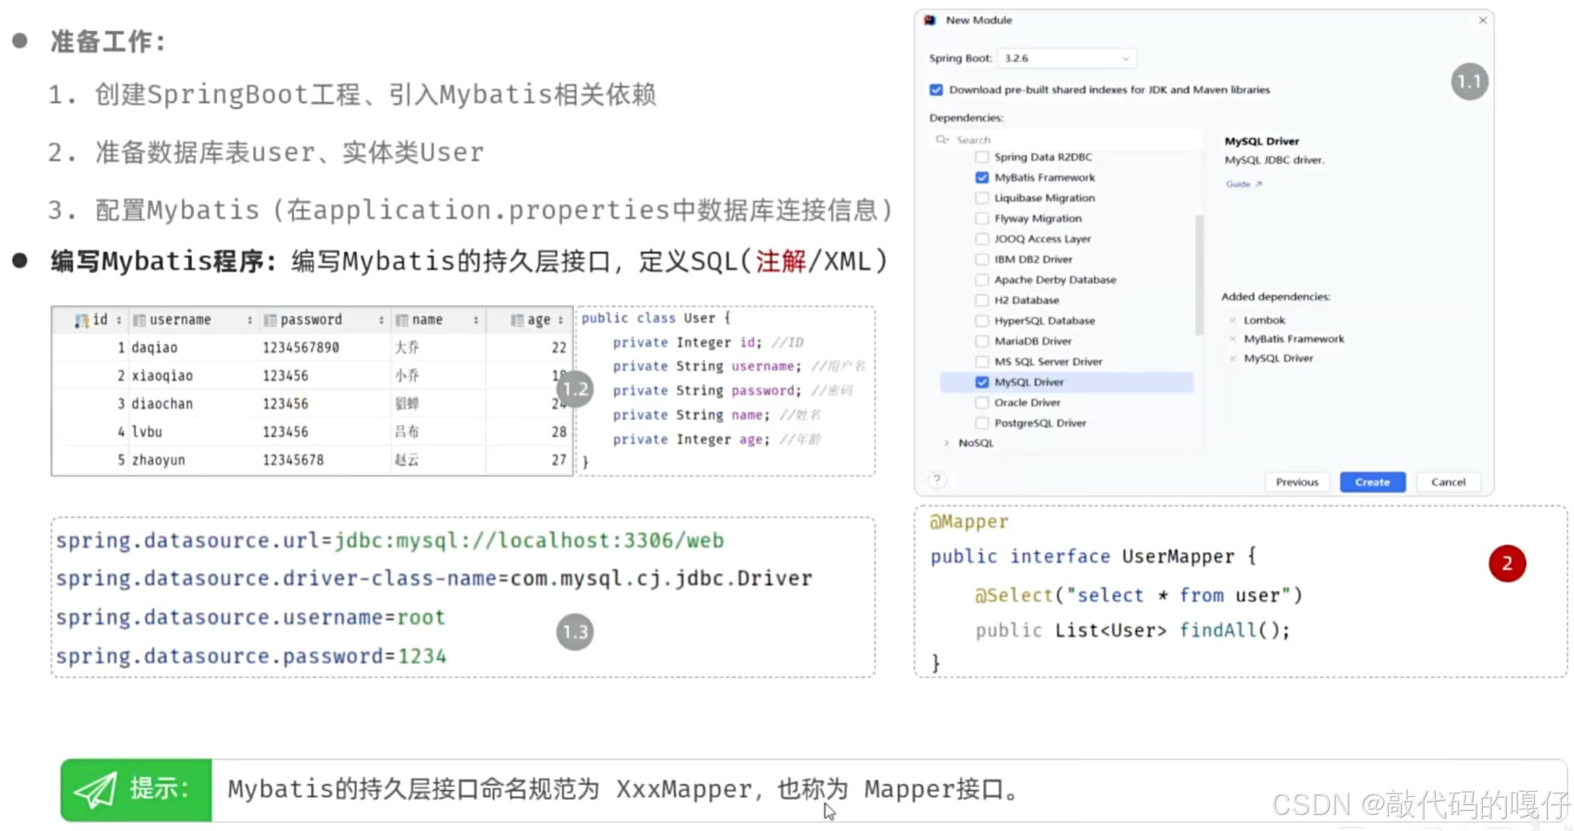This screenshot has width=1574, height=831.
Task: Click the search magnifier icon in Dependencies
Action: click(941, 139)
